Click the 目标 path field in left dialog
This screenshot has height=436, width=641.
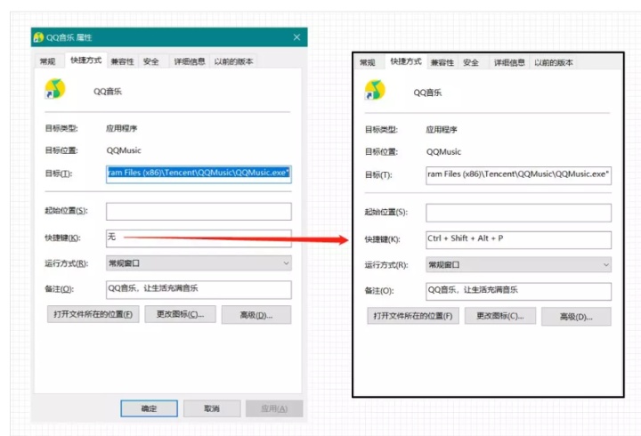[x=199, y=174]
